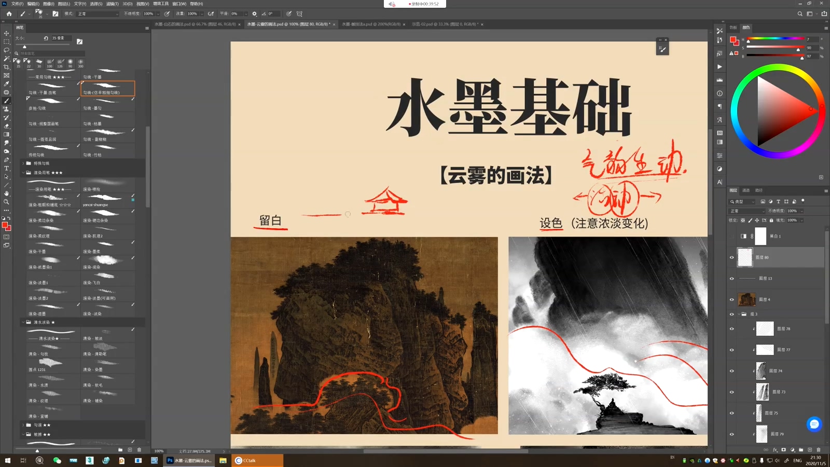Image resolution: width=830 pixels, height=467 pixels.
Task: Open the 图像(I) menu
Action: tap(48, 4)
